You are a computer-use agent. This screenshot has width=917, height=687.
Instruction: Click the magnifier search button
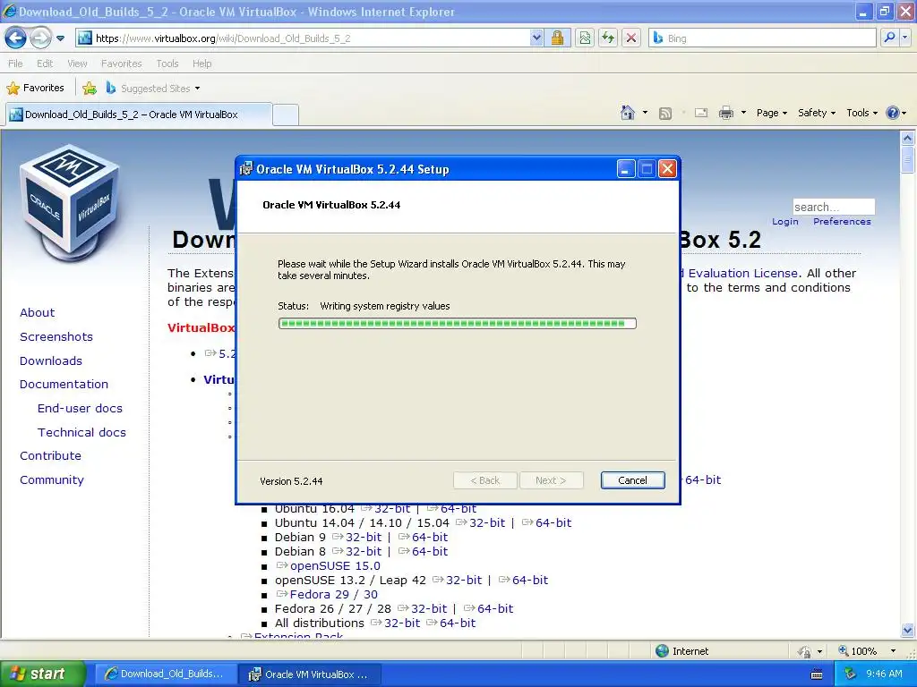pos(889,38)
